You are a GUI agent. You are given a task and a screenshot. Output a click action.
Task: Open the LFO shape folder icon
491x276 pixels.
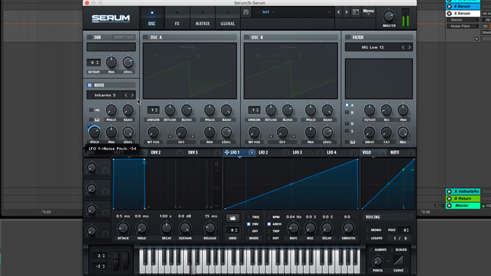click(233, 218)
